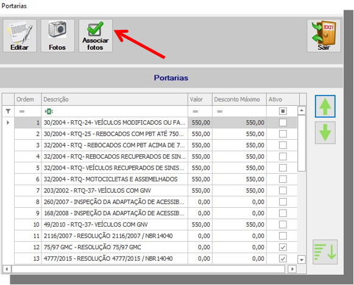The width and height of the screenshot is (354, 285).
Task: Toggle the Ativo filter row checkbox
Action: click(283, 111)
